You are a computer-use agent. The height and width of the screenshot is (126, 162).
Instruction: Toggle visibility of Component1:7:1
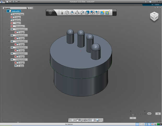[12, 54]
